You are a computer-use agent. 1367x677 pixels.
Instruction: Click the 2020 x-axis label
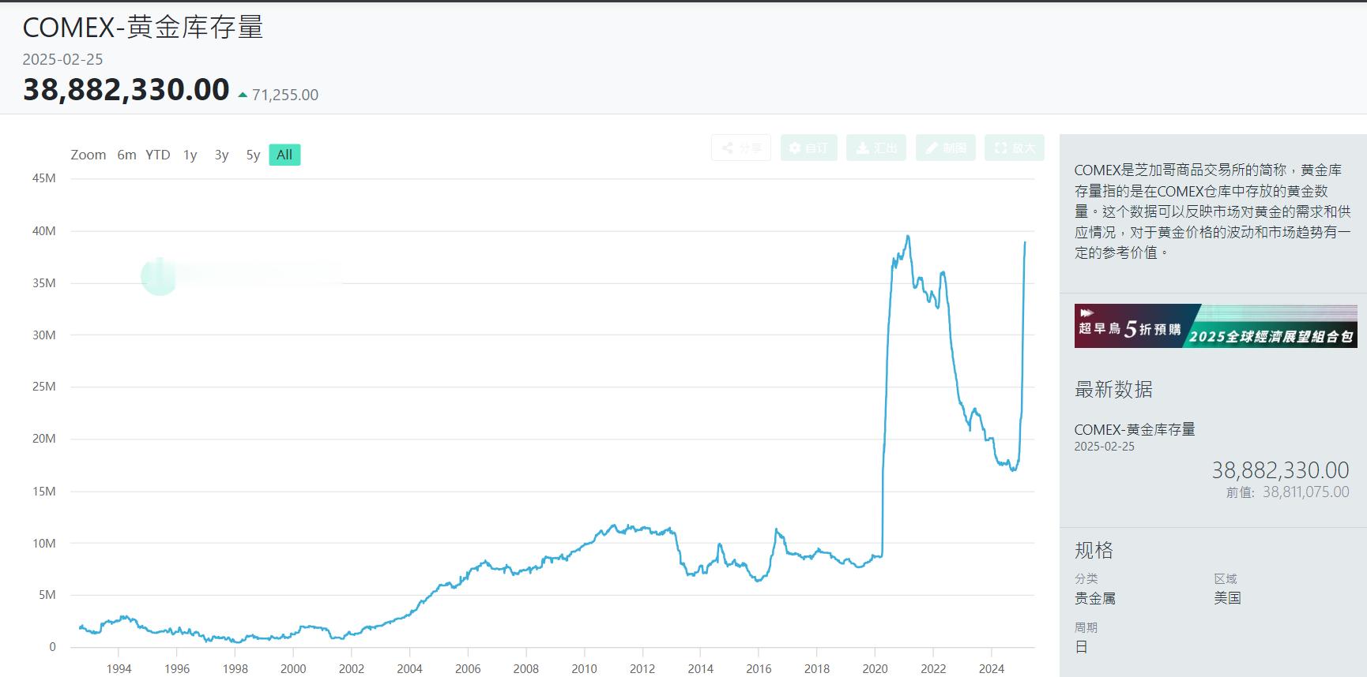coord(875,668)
